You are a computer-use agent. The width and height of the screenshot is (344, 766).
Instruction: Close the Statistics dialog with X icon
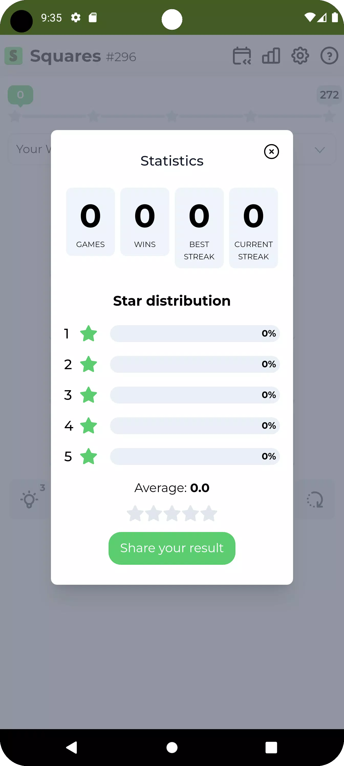point(271,152)
